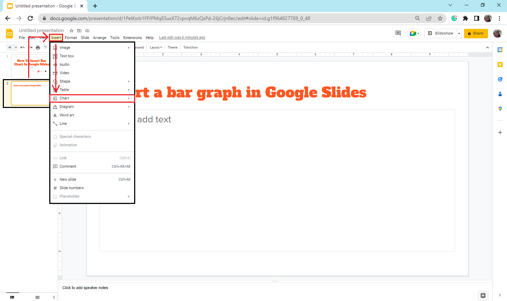Get add-ons with the plus icon
Screen dimensions: 507x301
(x=500, y=132)
